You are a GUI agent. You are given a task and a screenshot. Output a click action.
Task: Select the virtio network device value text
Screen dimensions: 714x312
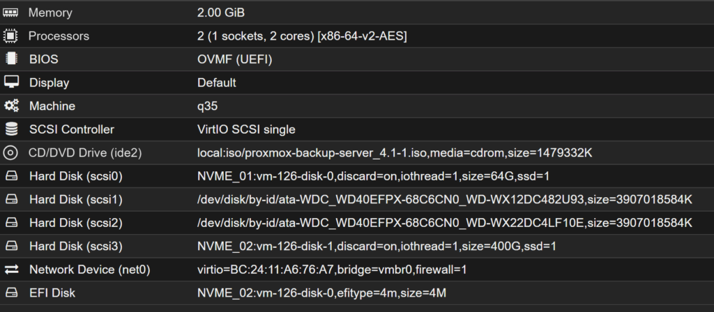click(332, 270)
